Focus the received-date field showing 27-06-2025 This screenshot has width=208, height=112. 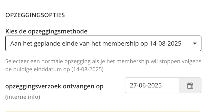[x=152, y=85]
